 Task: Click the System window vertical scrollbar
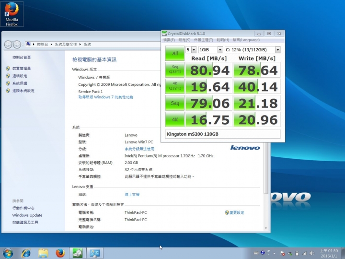[x=266, y=168]
